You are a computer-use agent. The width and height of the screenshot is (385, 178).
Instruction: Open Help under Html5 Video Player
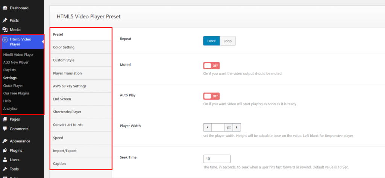(7, 101)
